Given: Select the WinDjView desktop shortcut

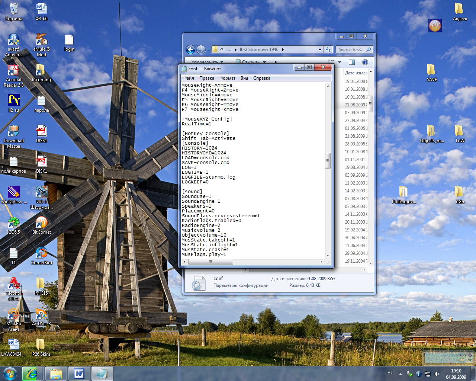Looking at the screenshot, I should pos(14,195).
